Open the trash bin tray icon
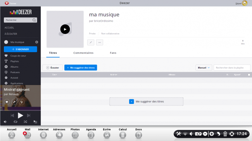 225,134
